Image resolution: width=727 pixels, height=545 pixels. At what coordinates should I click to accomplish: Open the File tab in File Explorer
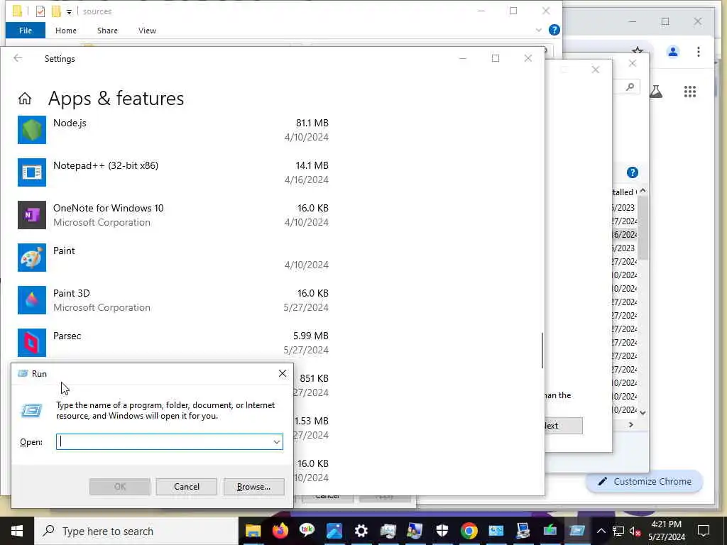click(26, 30)
